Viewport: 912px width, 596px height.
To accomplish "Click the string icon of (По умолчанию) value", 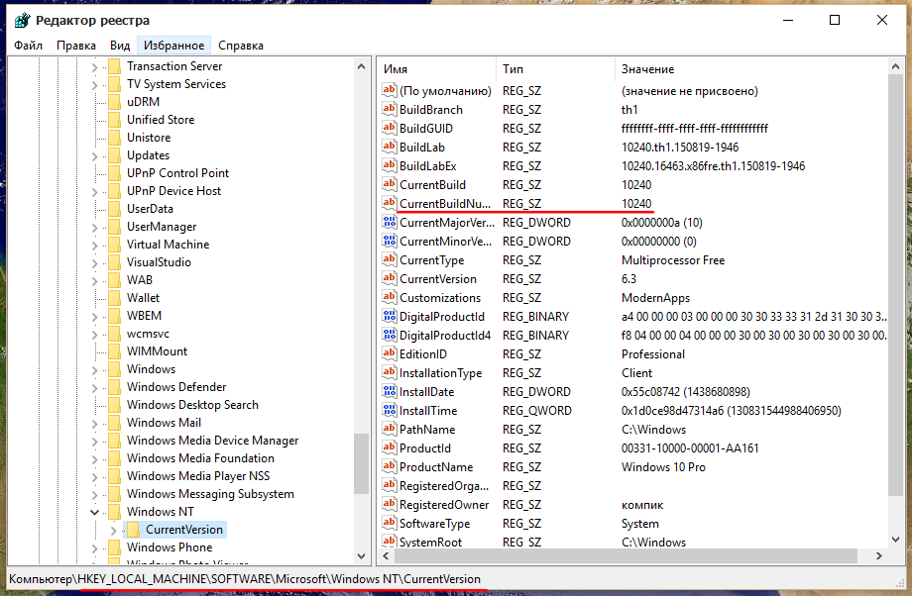I will (390, 90).
